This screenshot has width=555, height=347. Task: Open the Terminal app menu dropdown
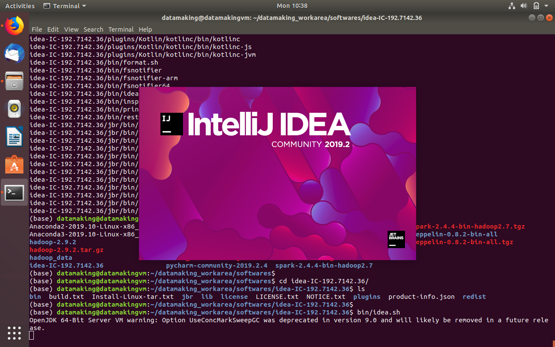[65, 6]
